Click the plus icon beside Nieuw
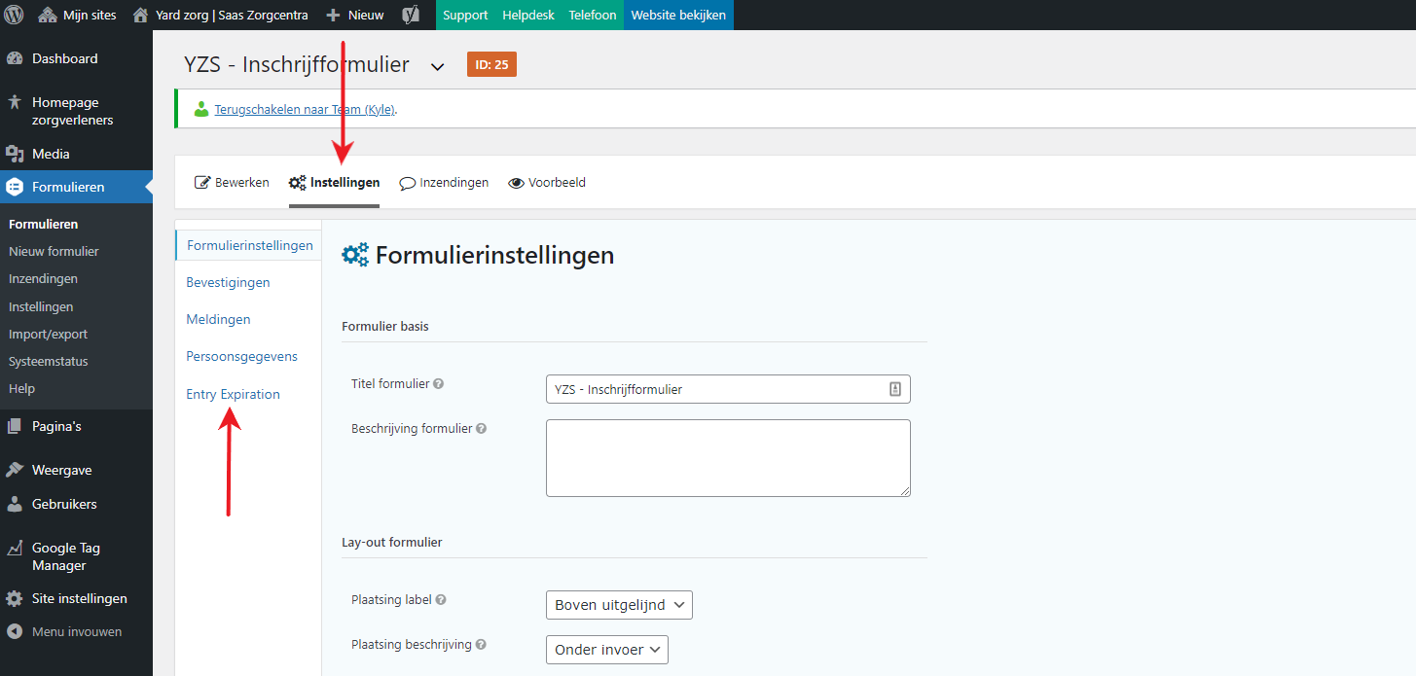 [x=333, y=16]
